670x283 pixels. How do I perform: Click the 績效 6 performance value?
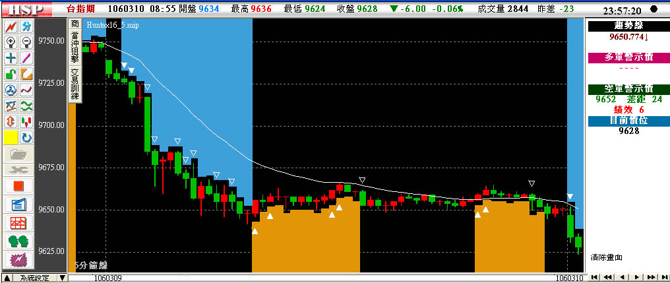coord(628,110)
